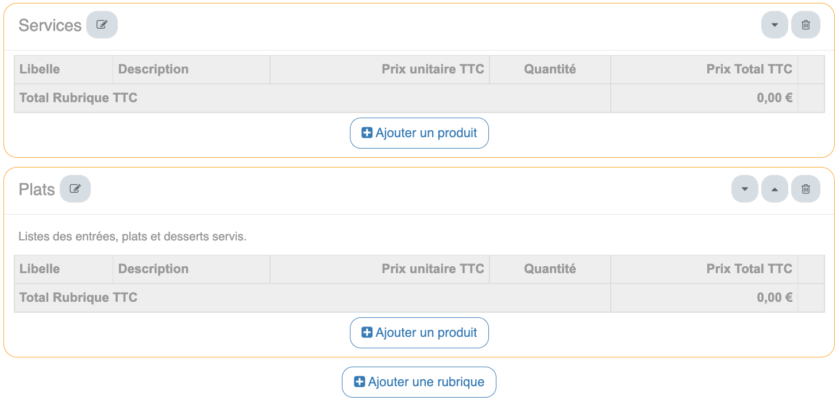Select Libelle column header in Services table
840x420 pixels.
point(40,69)
